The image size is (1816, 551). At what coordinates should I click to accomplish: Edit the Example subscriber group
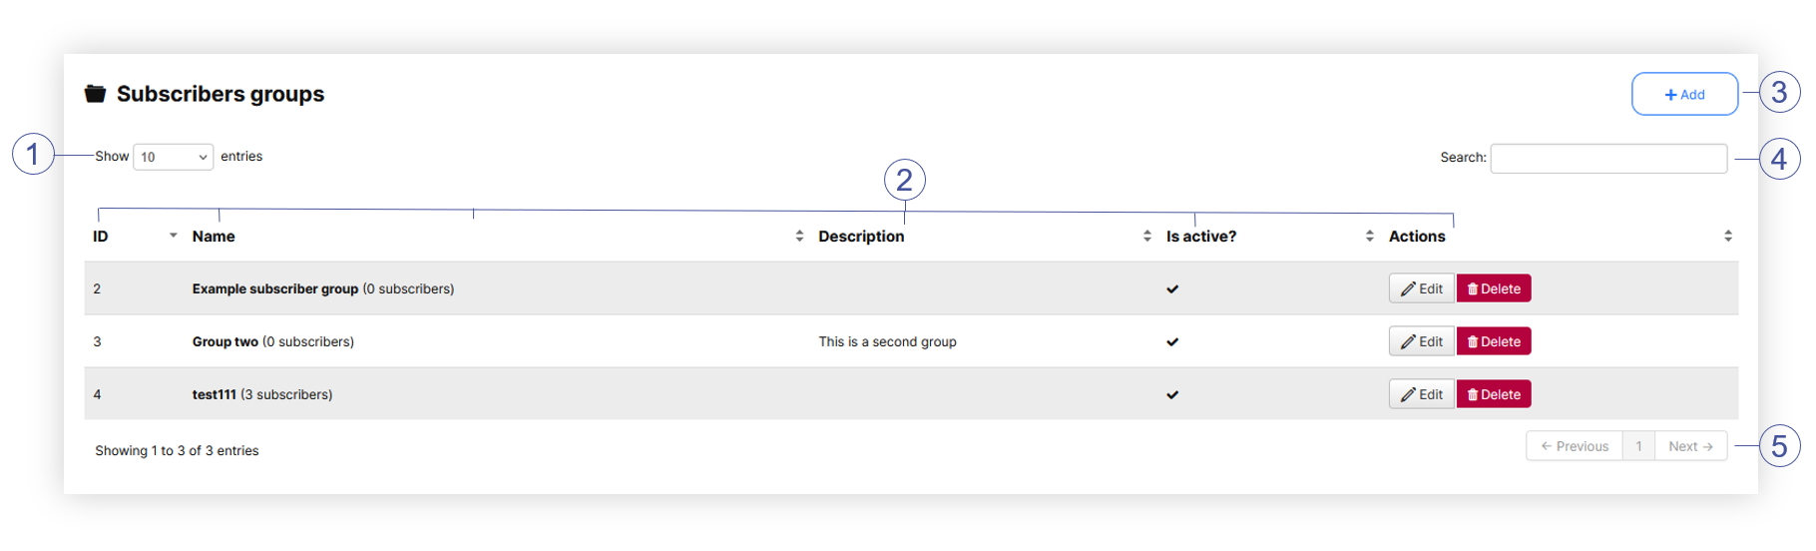tap(1421, 288)
